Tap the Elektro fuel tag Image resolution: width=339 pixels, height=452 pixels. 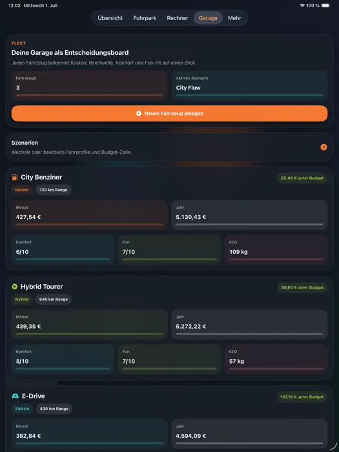(23, 409)
